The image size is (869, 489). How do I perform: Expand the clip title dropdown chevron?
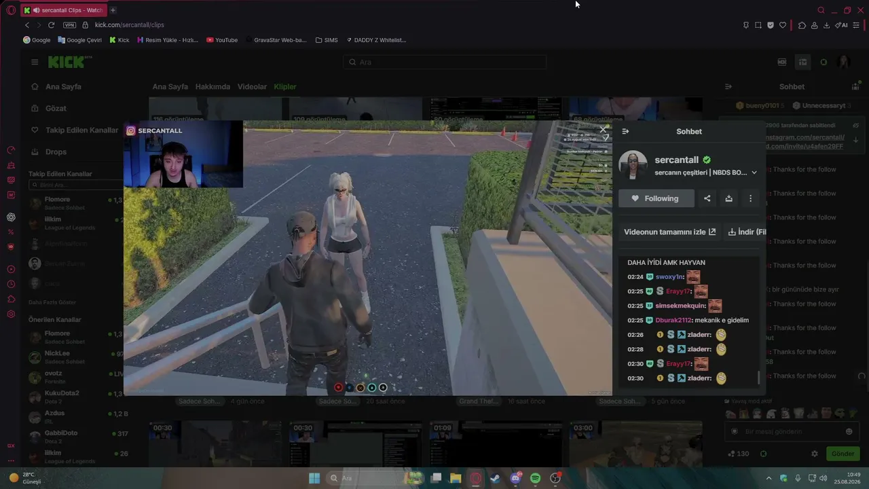[754, 173]
